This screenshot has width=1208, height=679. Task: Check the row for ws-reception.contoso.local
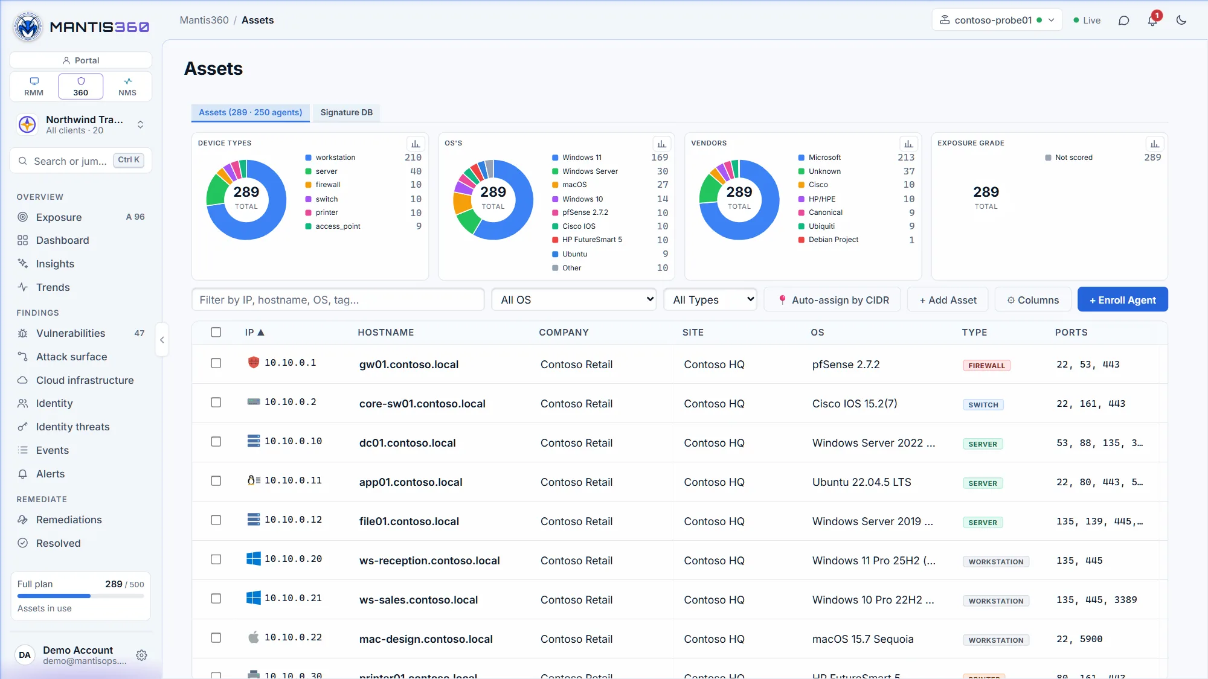pyautogui.click(x=216, y=559)
